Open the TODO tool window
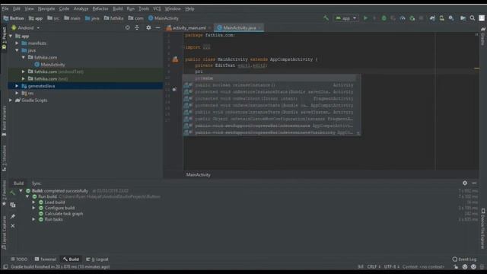487x274 pixels. coord(19,259)
